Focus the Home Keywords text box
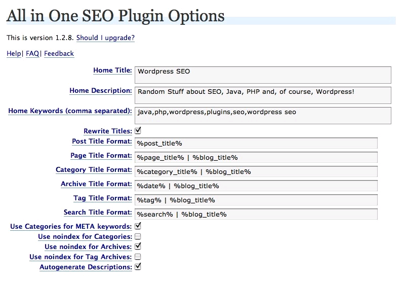 point(263,115)
